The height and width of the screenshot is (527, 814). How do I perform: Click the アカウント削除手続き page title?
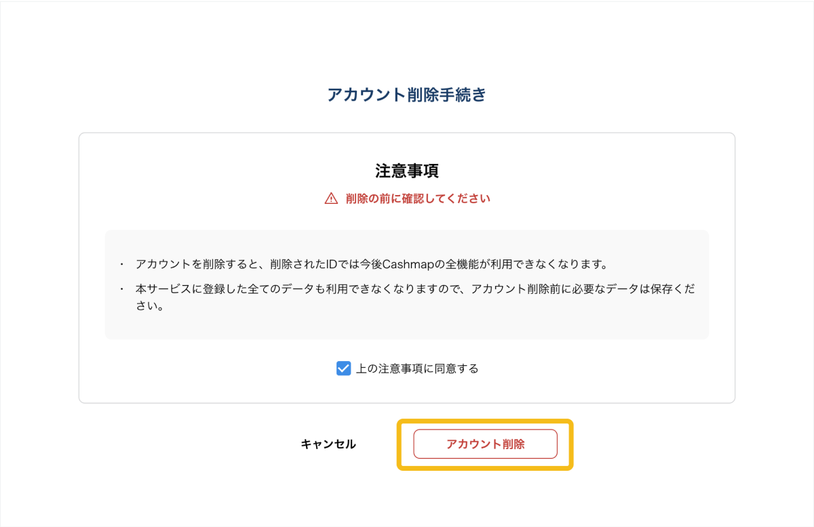coord(407,95)
